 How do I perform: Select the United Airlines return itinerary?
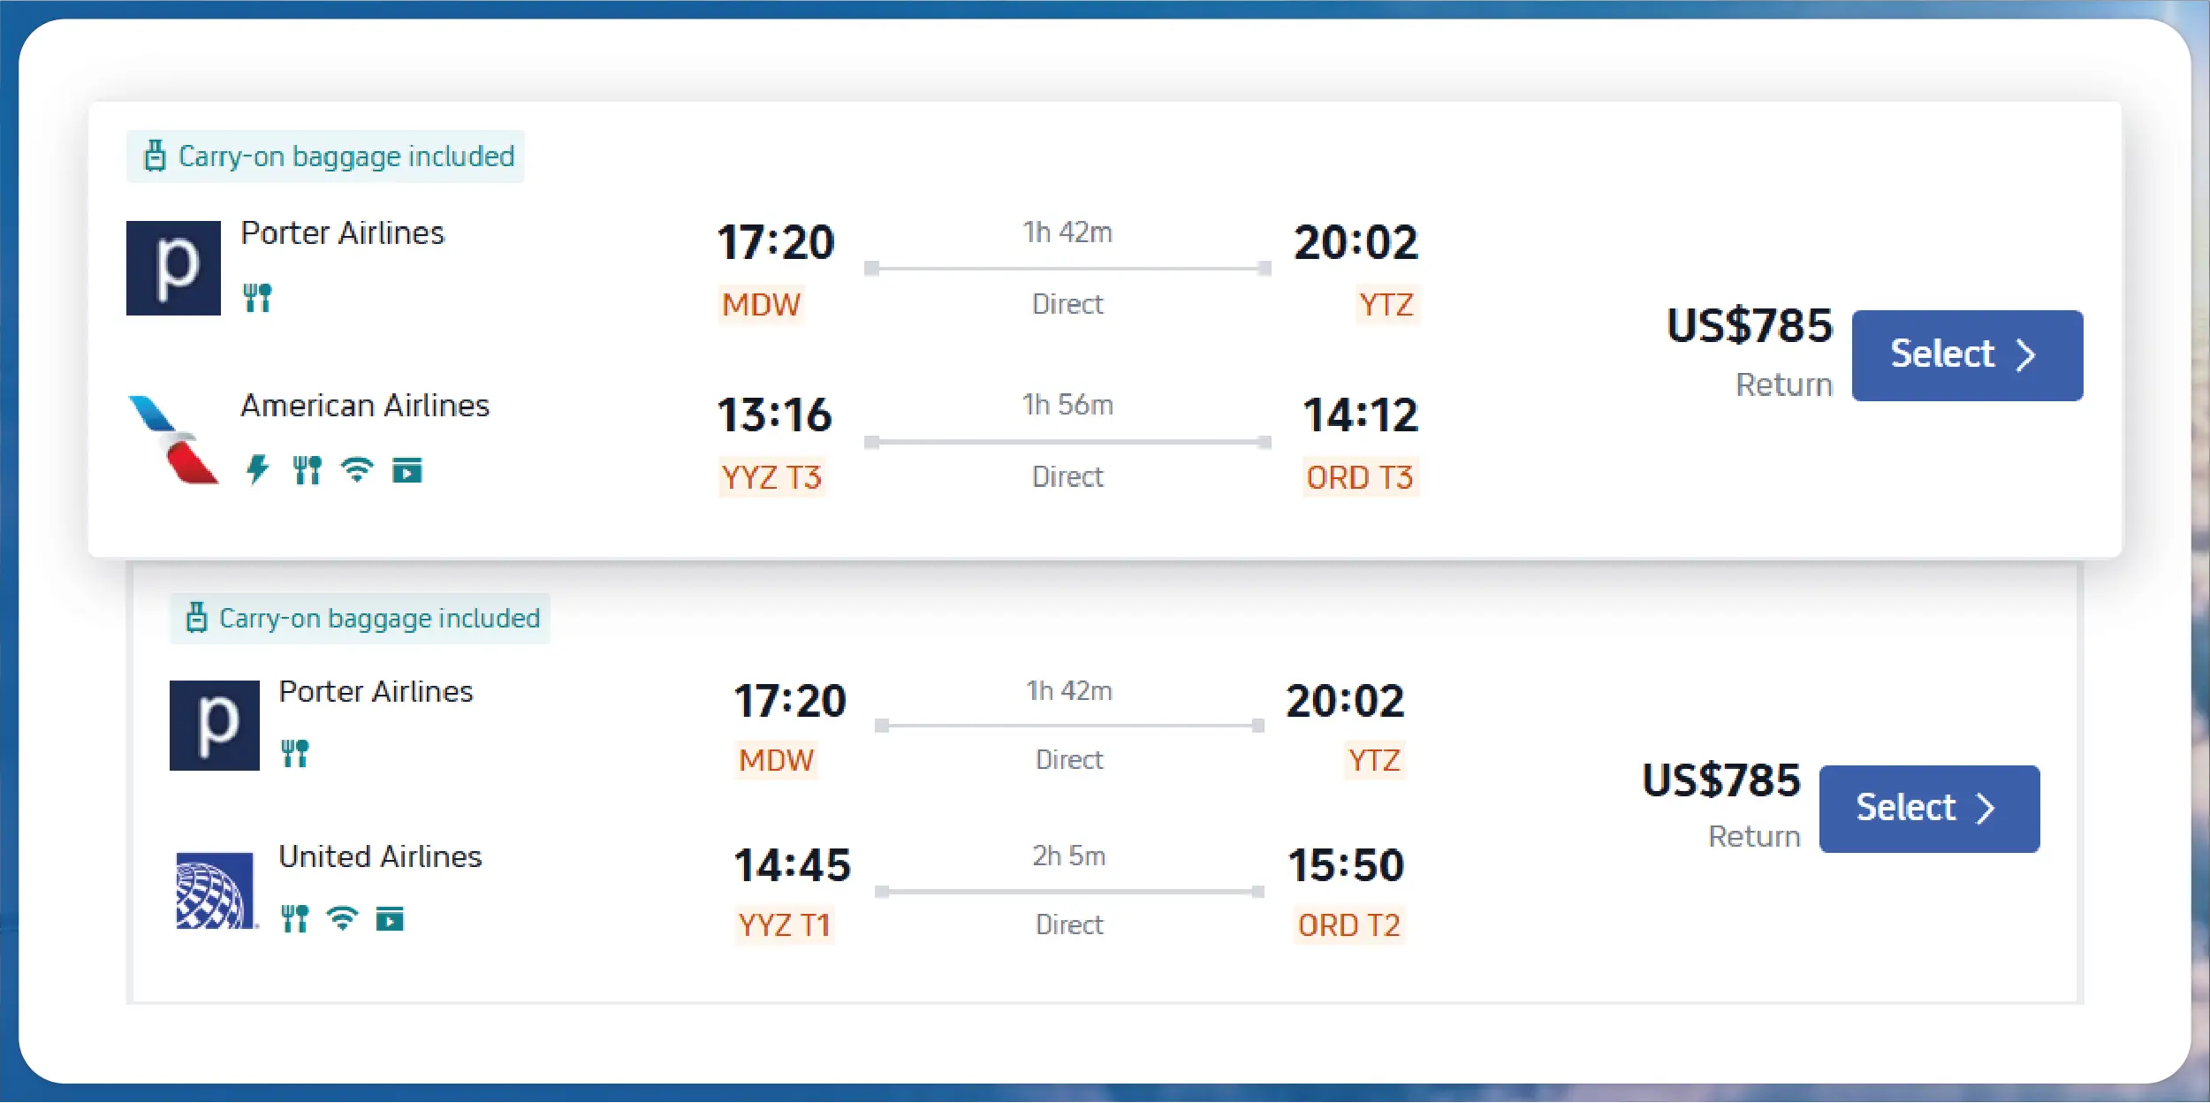coord(1928,809)
